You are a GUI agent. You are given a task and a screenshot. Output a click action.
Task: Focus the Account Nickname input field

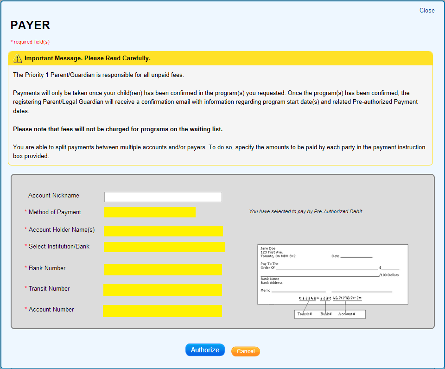click(x=163, y=197)
